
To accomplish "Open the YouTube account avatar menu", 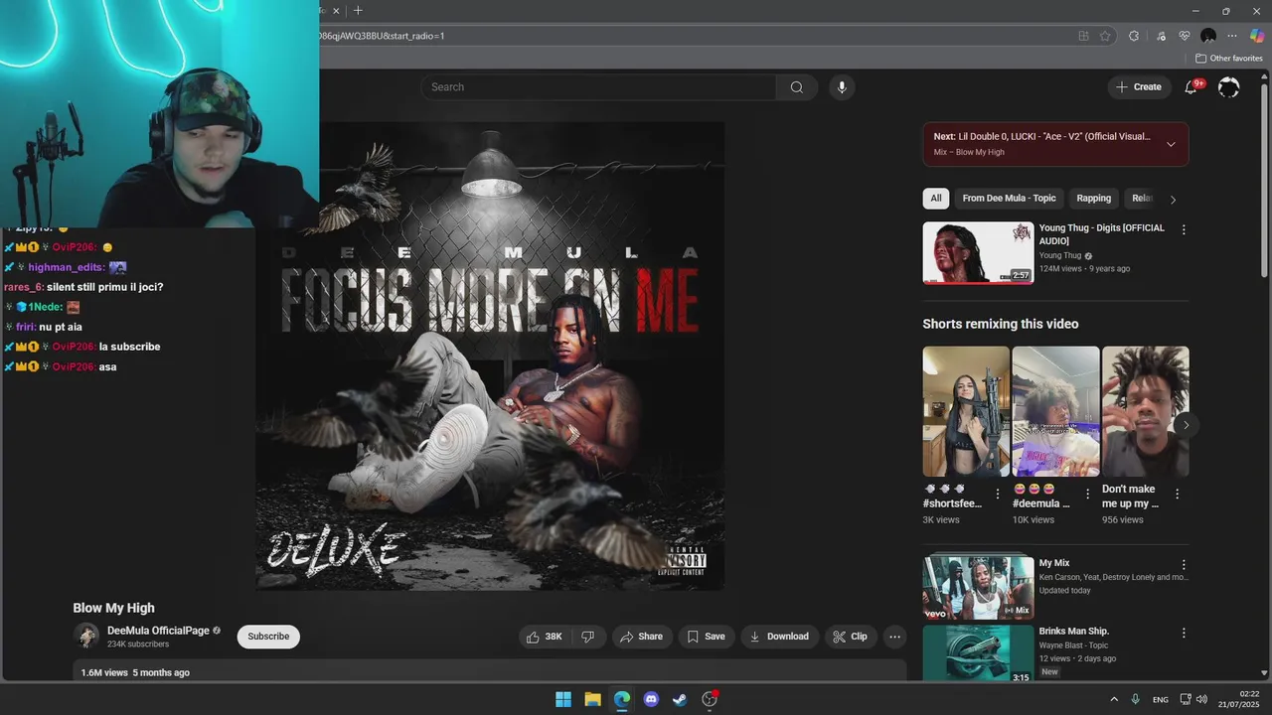I will [x=1229, y=87].
